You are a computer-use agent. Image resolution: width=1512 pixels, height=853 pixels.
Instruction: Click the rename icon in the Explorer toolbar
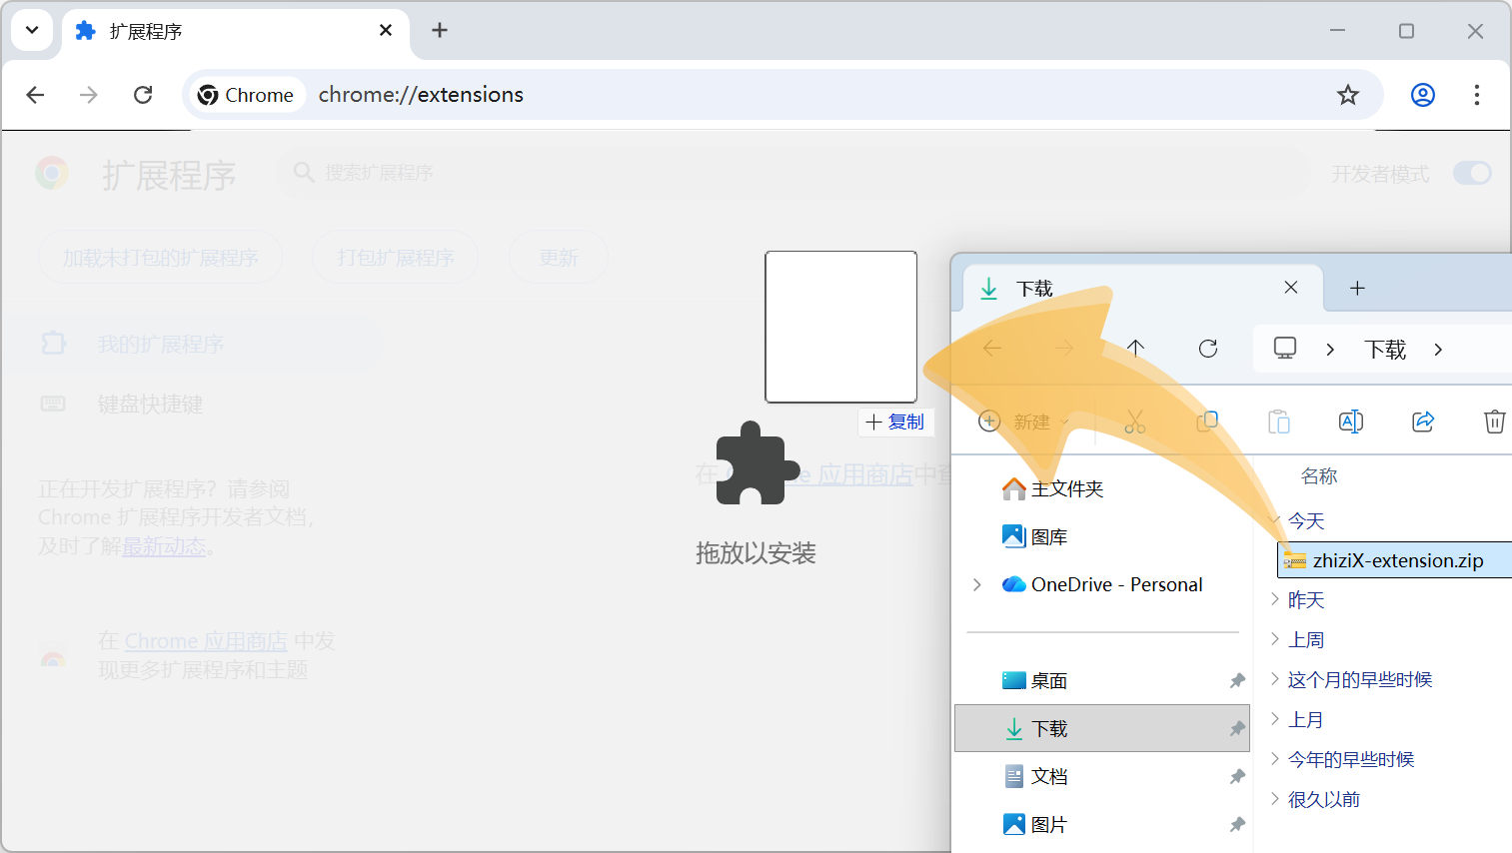point(1351,422)
